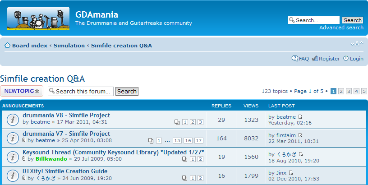View latest post icon by Jinx

coord(291,173)
